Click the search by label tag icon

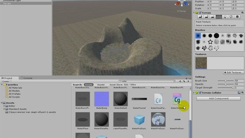pos(184,81)
